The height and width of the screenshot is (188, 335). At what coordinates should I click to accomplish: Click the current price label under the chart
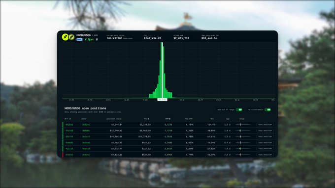pos(162,100)
